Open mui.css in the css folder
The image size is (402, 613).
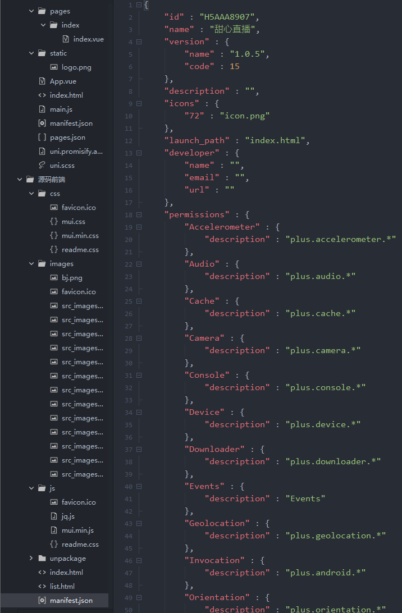click(73, 222)
